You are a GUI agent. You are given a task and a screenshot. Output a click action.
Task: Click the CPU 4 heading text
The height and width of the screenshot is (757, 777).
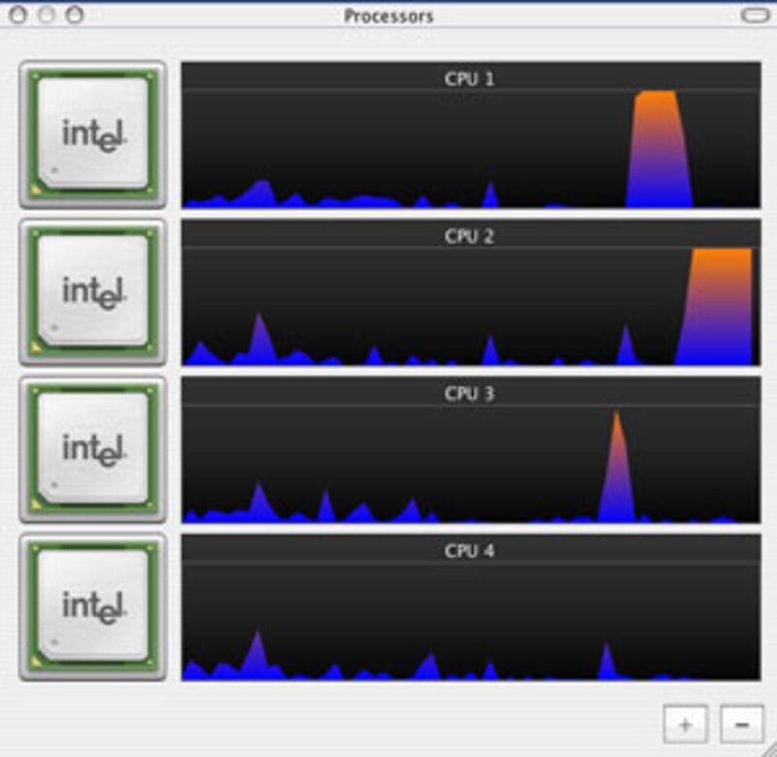[469, 551]
